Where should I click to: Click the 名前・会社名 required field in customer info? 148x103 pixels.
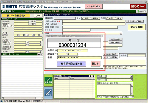(94, 21)
